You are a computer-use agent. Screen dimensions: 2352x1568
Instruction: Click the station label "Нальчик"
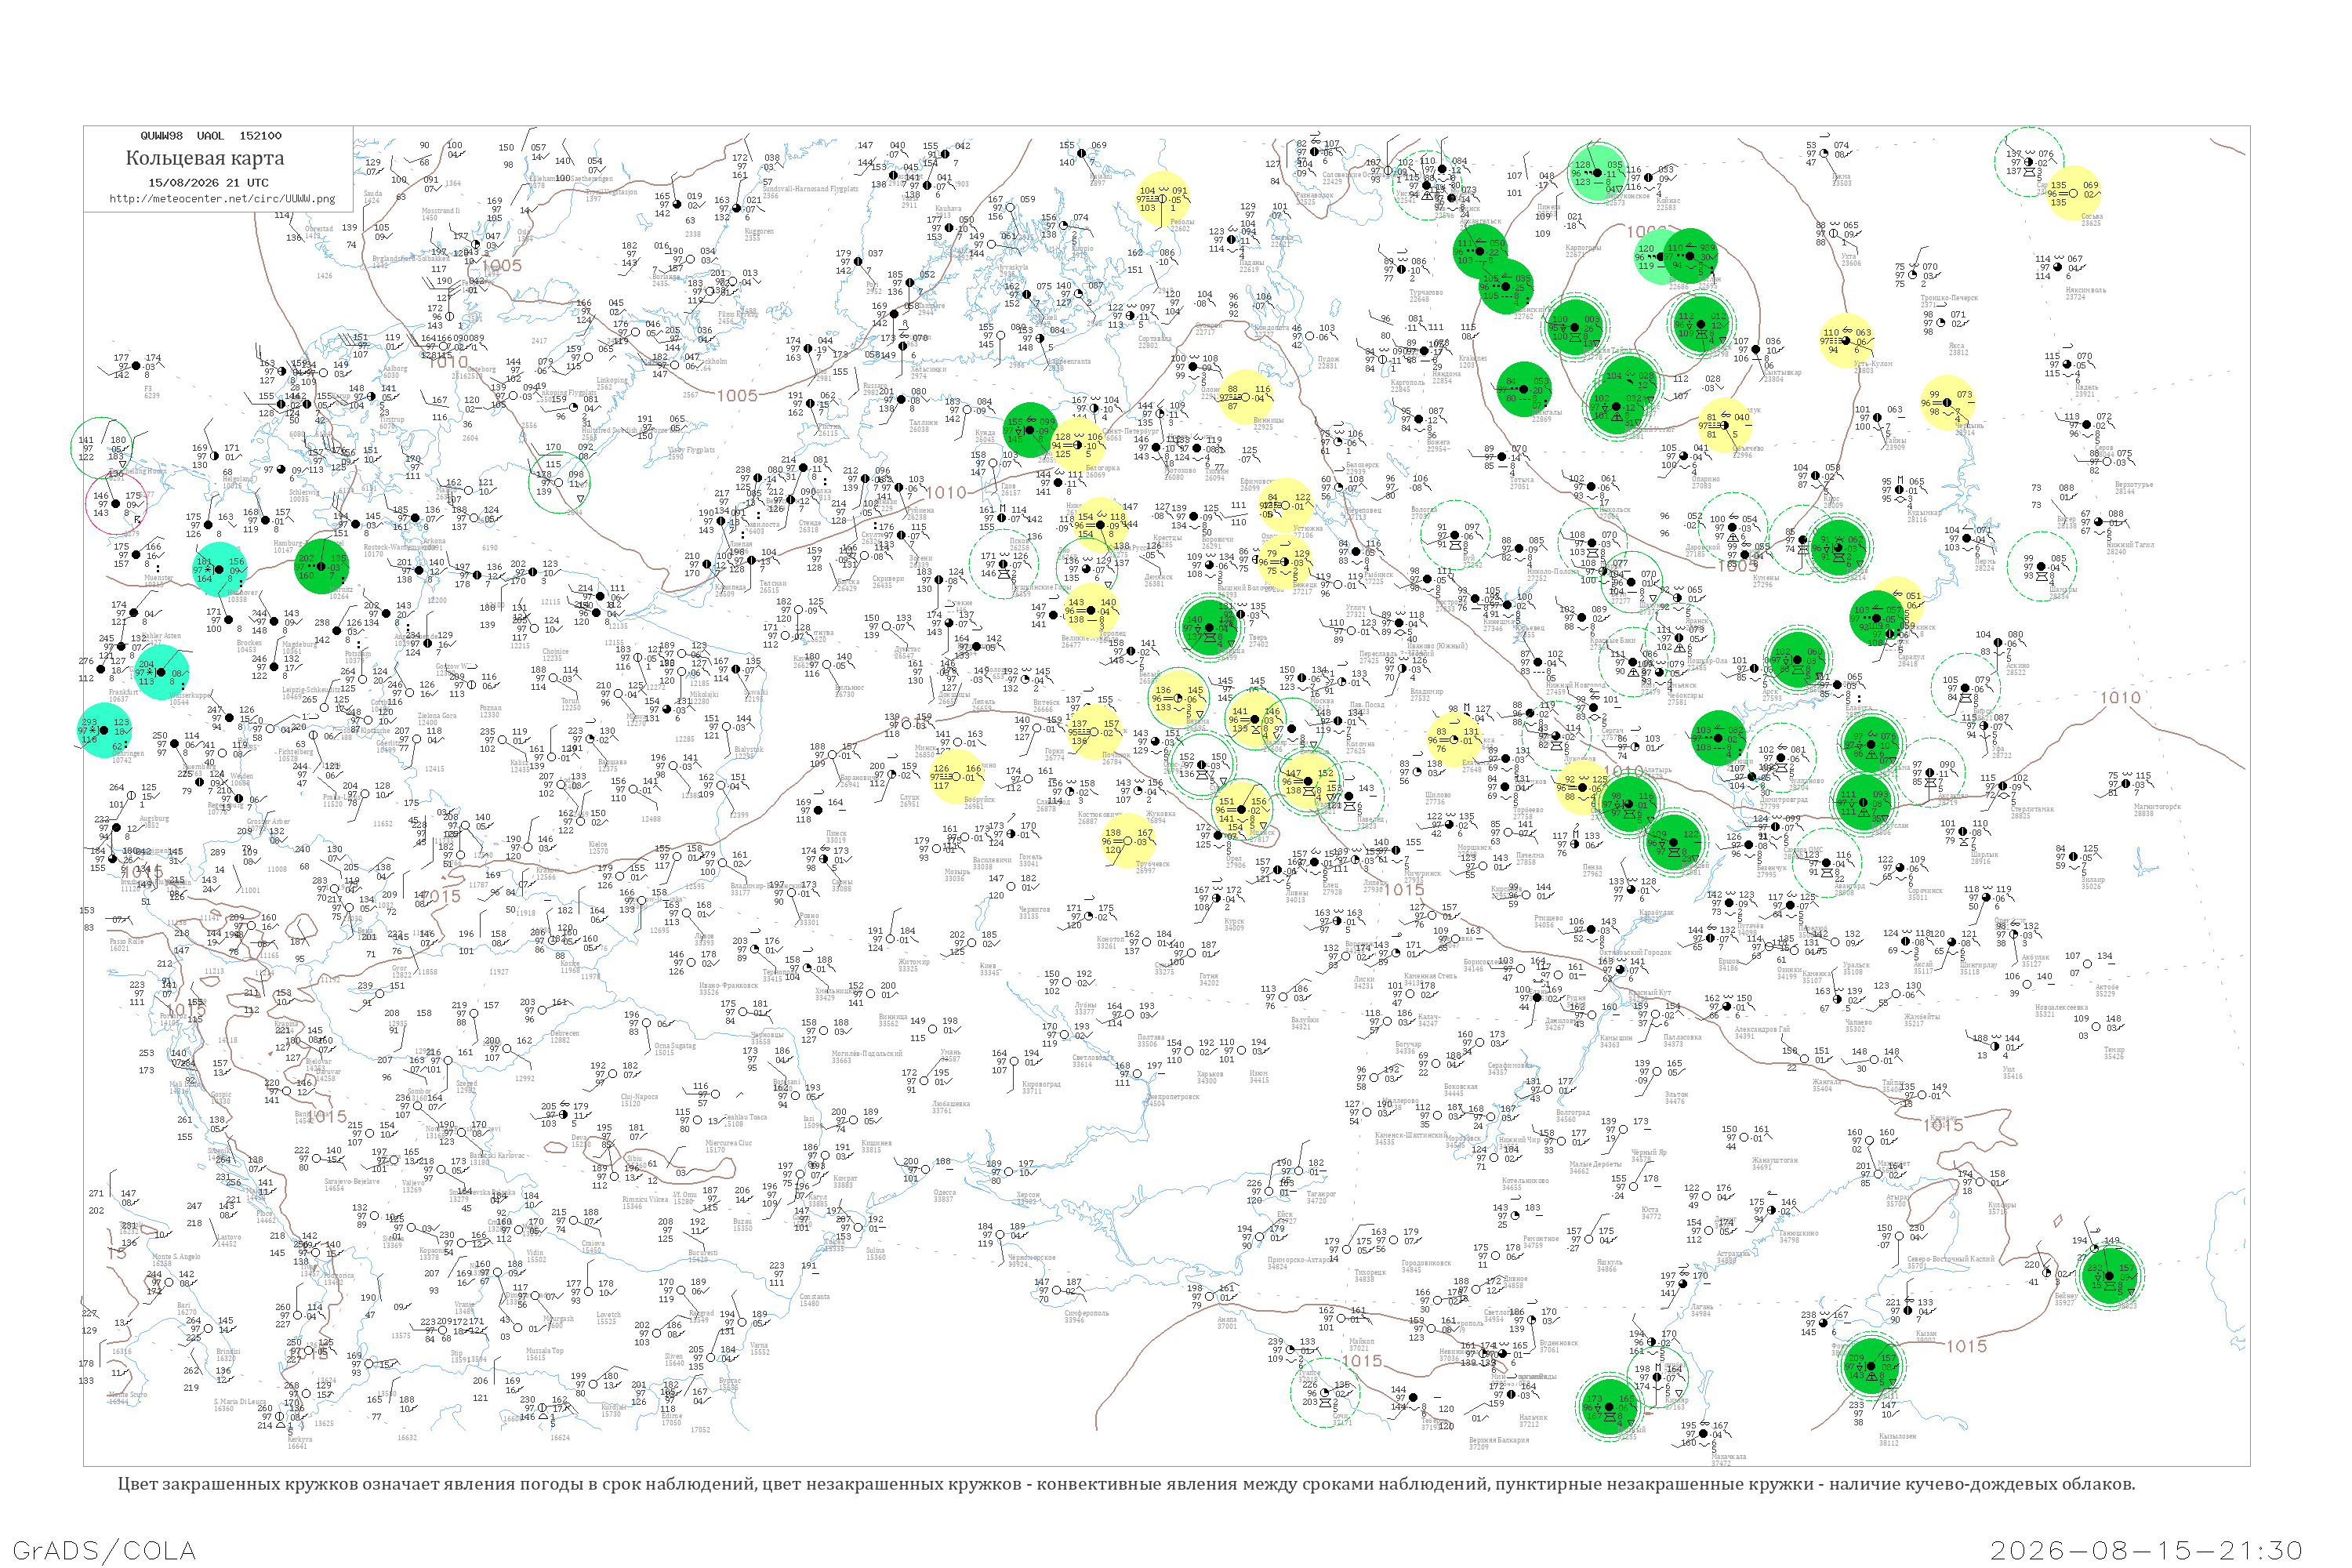click(1533, 1419)
